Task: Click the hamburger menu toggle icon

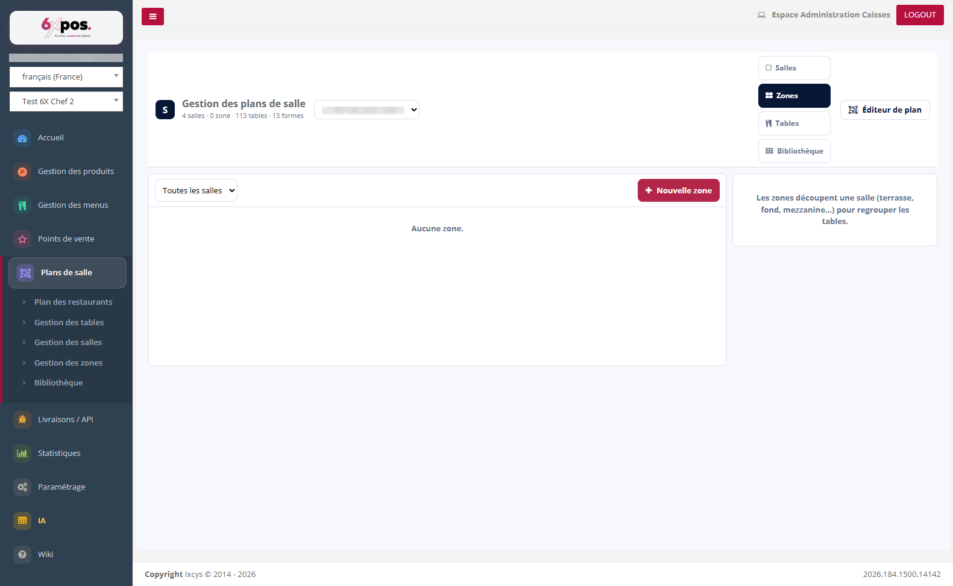Action: click(x=153, y=16)
